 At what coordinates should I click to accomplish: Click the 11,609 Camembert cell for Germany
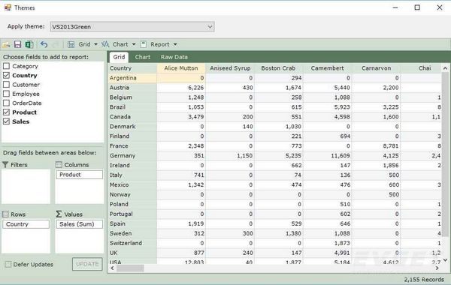tap(327, 156)
